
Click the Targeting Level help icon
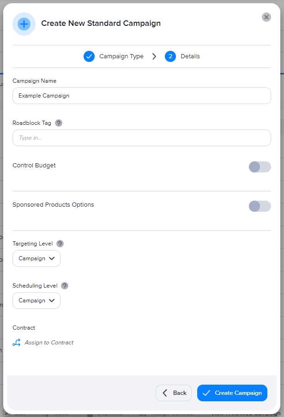[60, 244]
